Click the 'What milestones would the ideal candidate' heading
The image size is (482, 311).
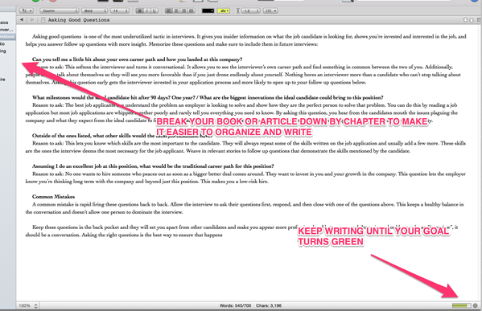(x=208, y=97)
